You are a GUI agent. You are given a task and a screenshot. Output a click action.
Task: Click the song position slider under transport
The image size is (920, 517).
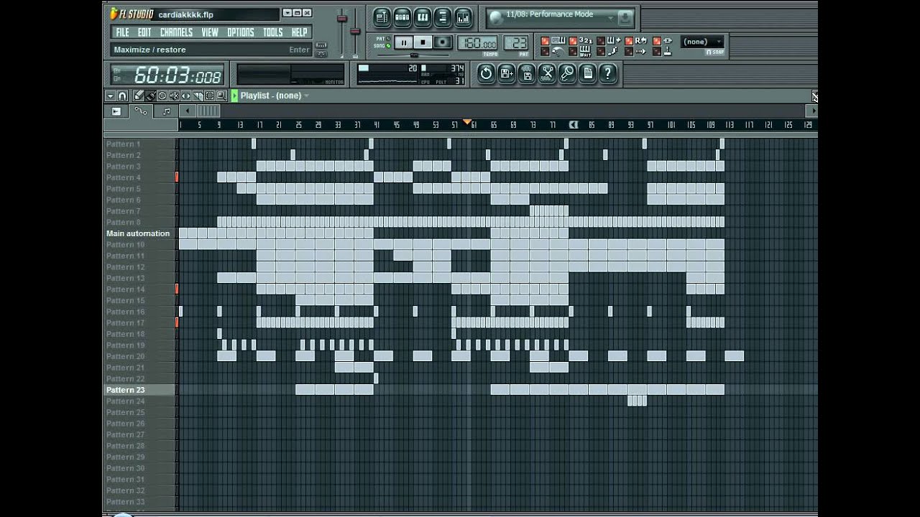point(413,55)
